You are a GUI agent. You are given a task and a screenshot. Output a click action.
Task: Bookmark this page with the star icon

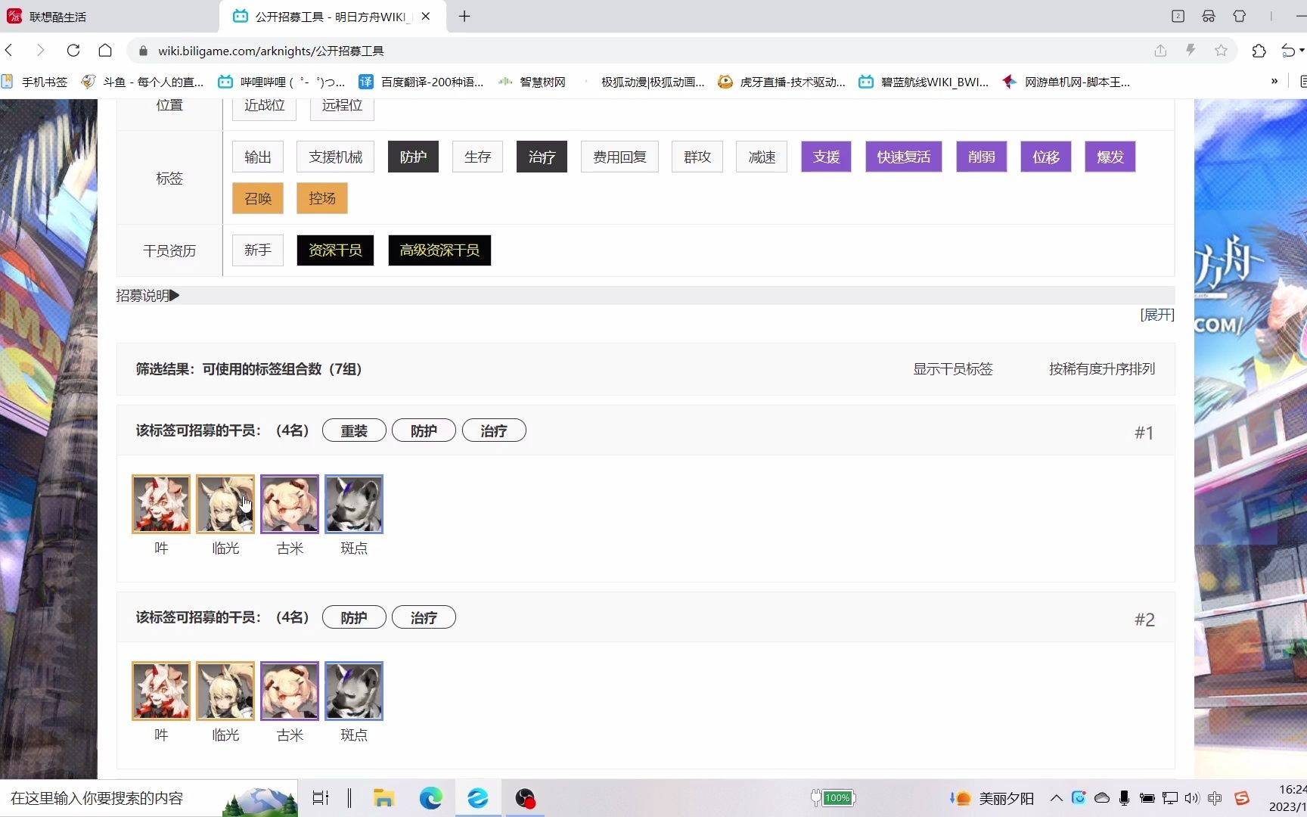[x=1221, y=51]
